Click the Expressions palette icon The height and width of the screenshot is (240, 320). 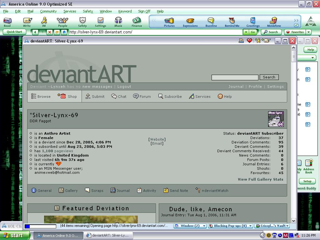(190, 22)
